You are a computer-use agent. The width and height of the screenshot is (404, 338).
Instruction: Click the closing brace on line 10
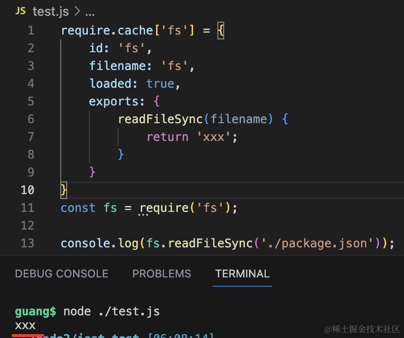[x=64, y=190]
